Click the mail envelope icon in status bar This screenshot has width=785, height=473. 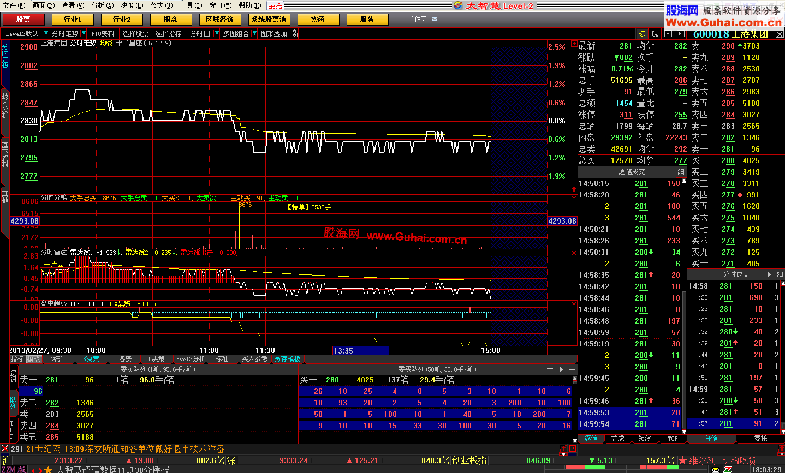click(716, 469)
